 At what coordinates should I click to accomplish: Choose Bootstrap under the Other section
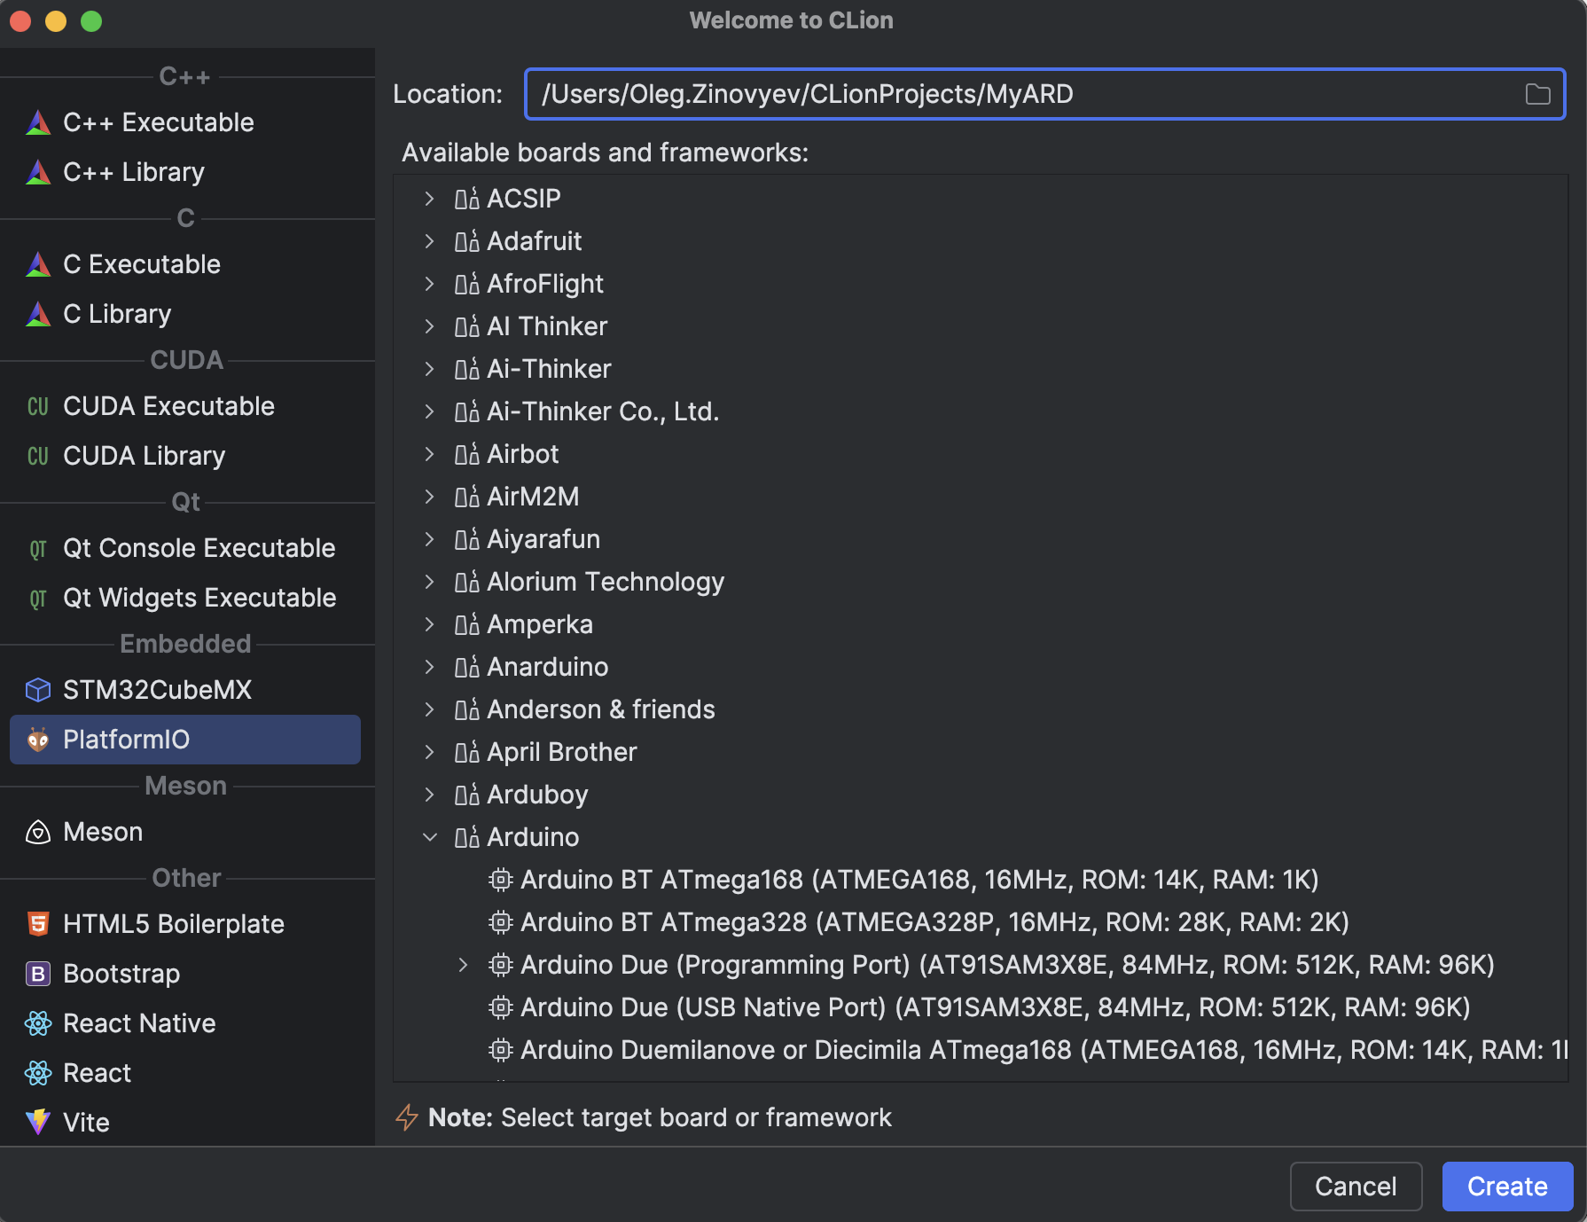point(121,974)
